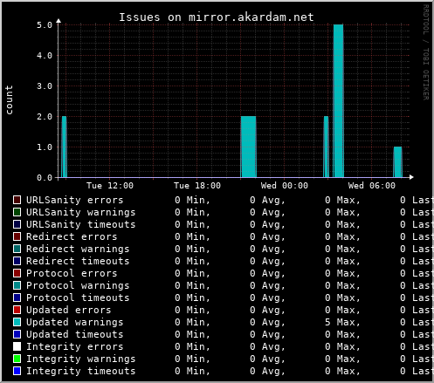The image size is (434, 383).
Task: Click the Integrity errors white swatch
Action: (17, 346)
